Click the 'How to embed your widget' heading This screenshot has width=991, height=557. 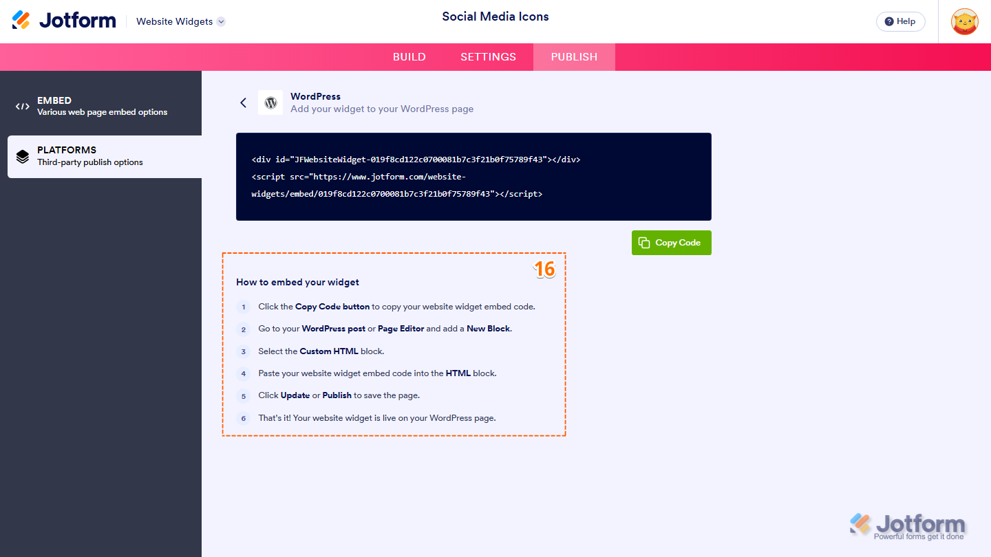pyautogui.click(x=297, y=282)
